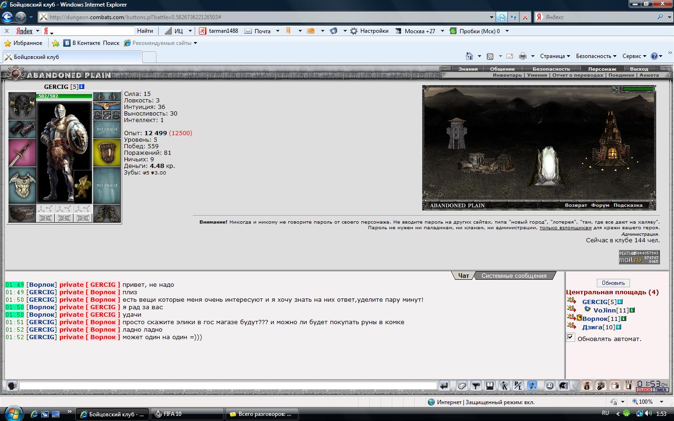This screenshot has width=674, height=421.
Task: Click the Обновить button
Action: (613, 283)
